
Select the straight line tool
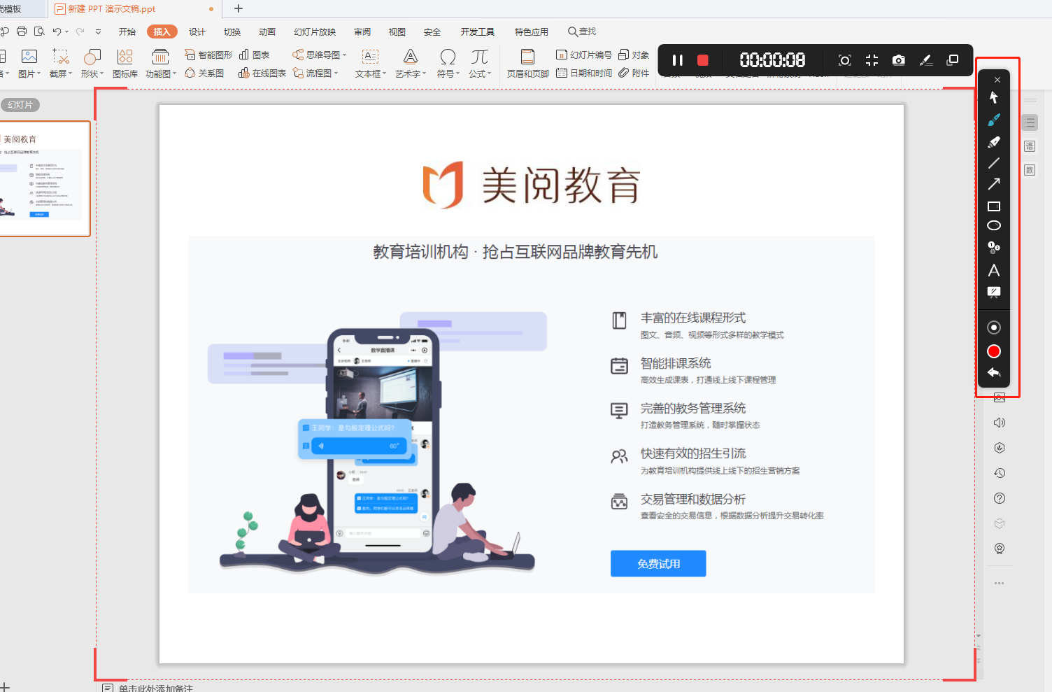994,163
